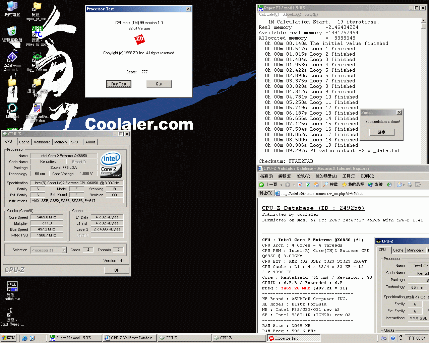This screenshot has width=429, height=343.
Task: Launch the MemSet desktop shortcut
Action: pos(12,108)
